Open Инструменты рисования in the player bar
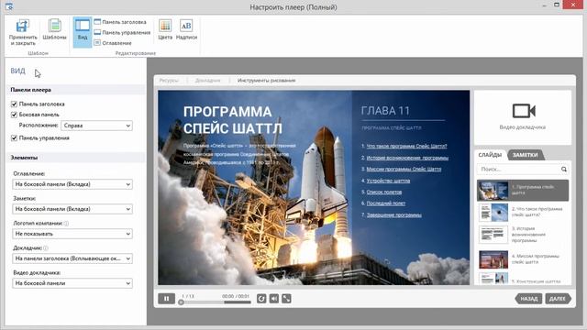 (x=267, y=81)
